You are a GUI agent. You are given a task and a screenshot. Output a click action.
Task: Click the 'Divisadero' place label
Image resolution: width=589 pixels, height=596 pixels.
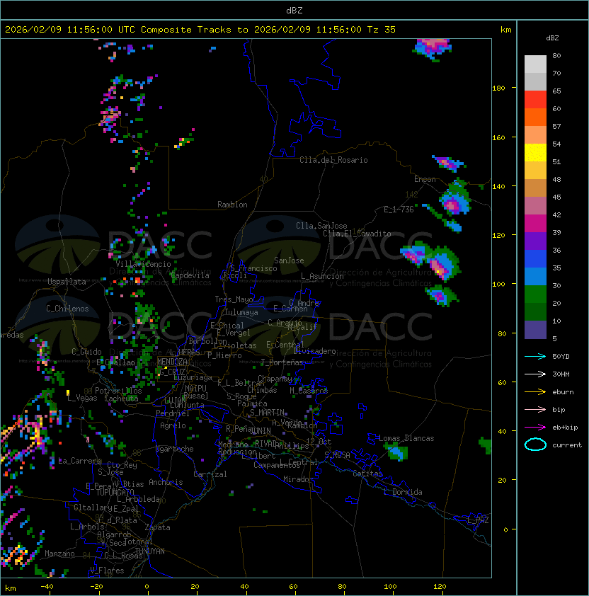(315, 351)
